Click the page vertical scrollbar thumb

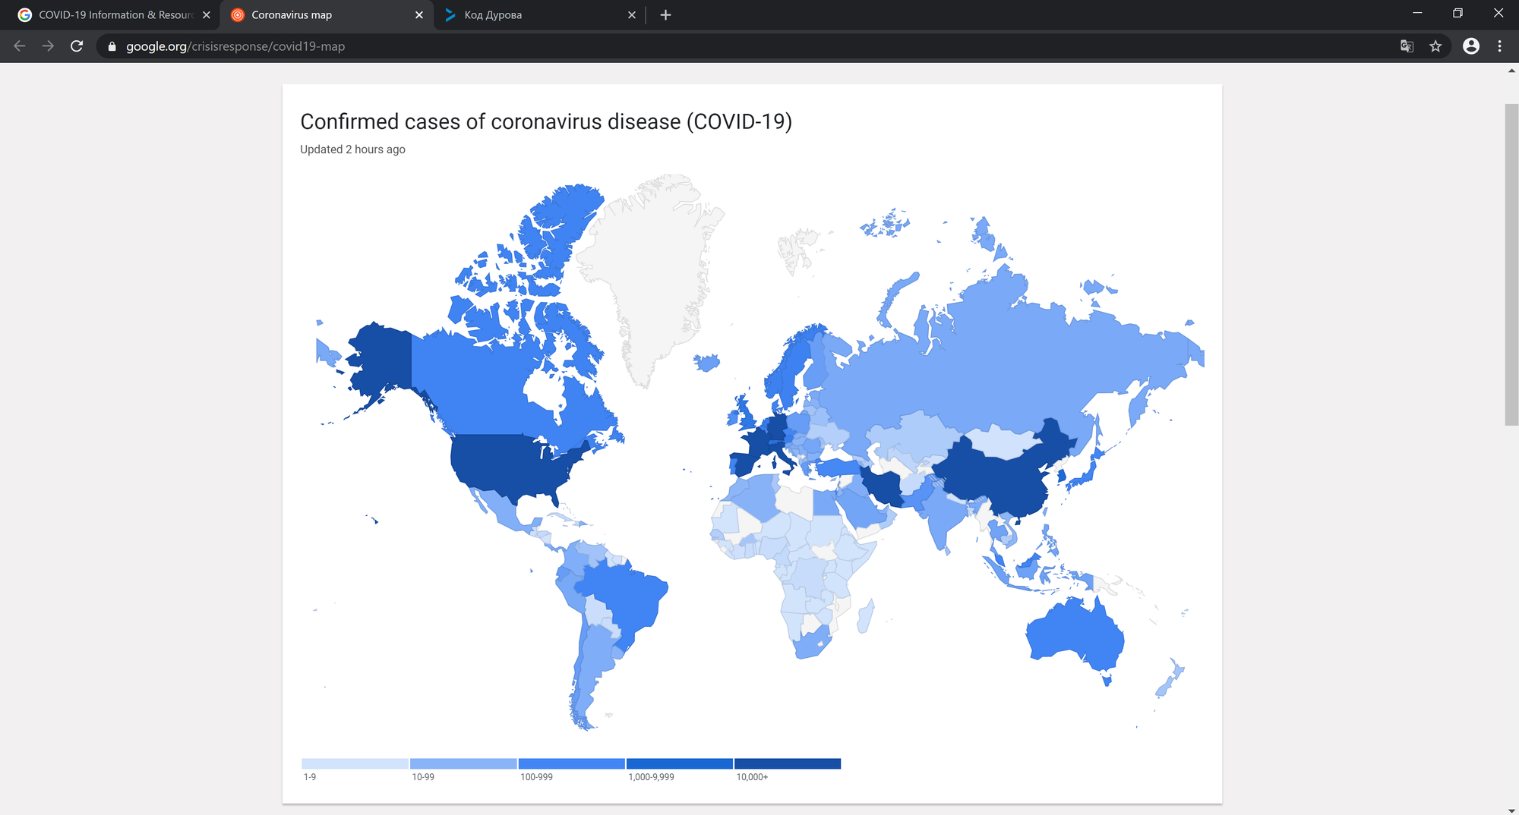1511,264
